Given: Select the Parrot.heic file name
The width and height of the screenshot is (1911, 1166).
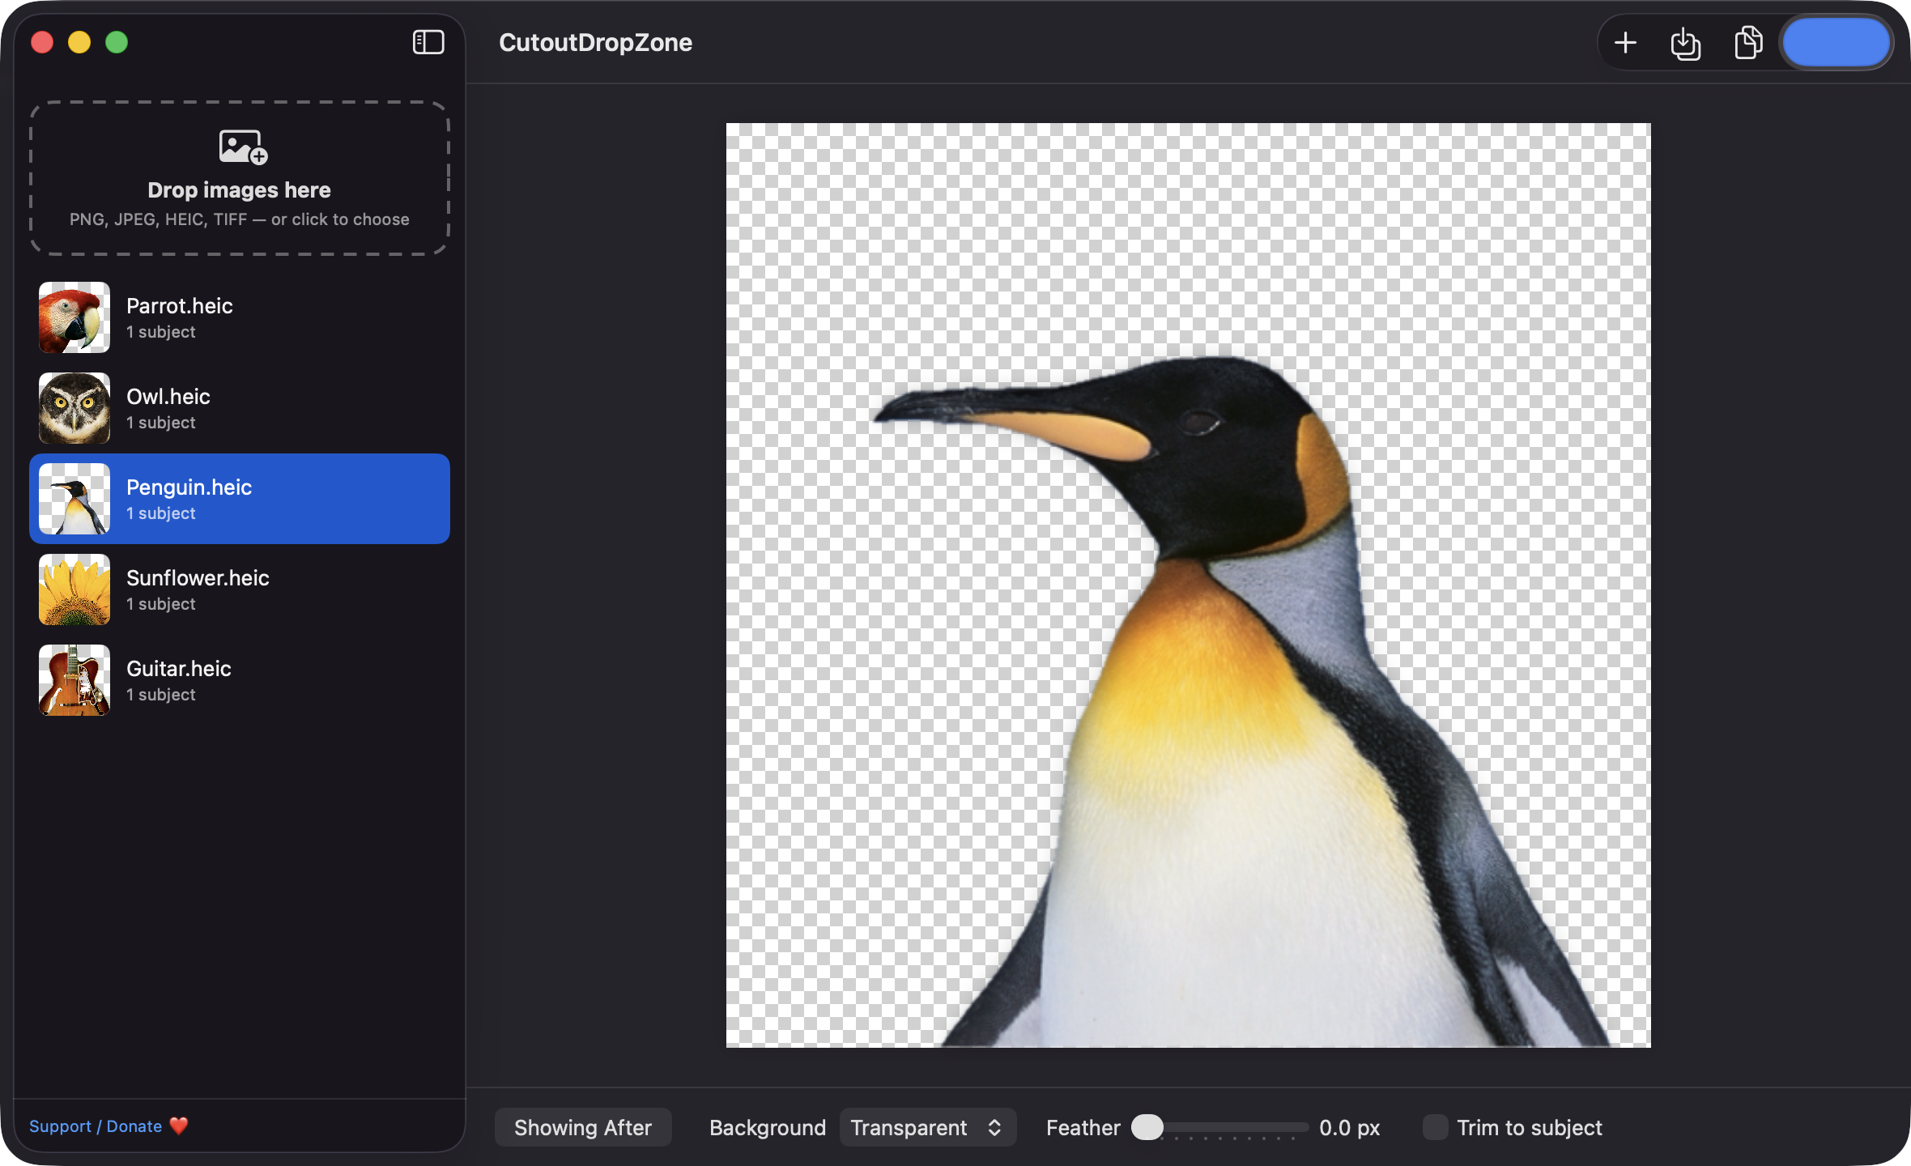Looking at the screenshot, I should tap(180, 306).
